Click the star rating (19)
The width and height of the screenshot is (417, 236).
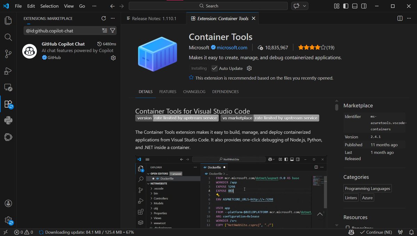point(316,48)
